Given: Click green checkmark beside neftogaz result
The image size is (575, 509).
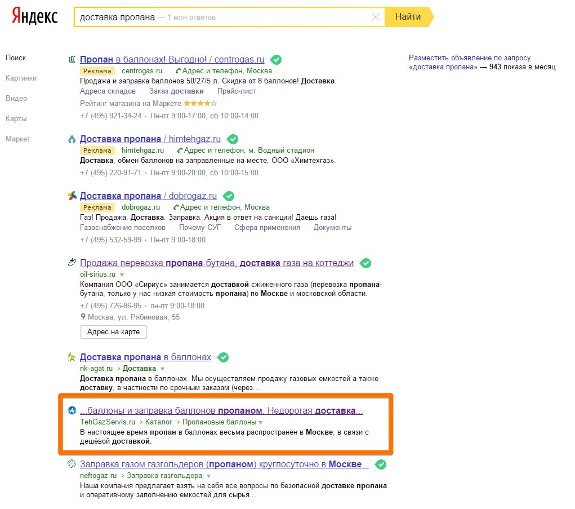Looking at the screenshot, I should click(x=381, y=464).
